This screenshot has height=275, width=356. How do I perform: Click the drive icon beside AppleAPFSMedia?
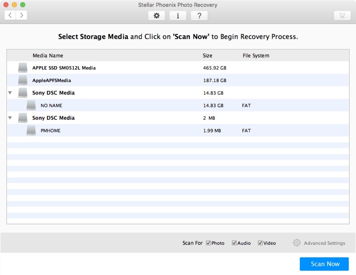click(x=23, y=80)
